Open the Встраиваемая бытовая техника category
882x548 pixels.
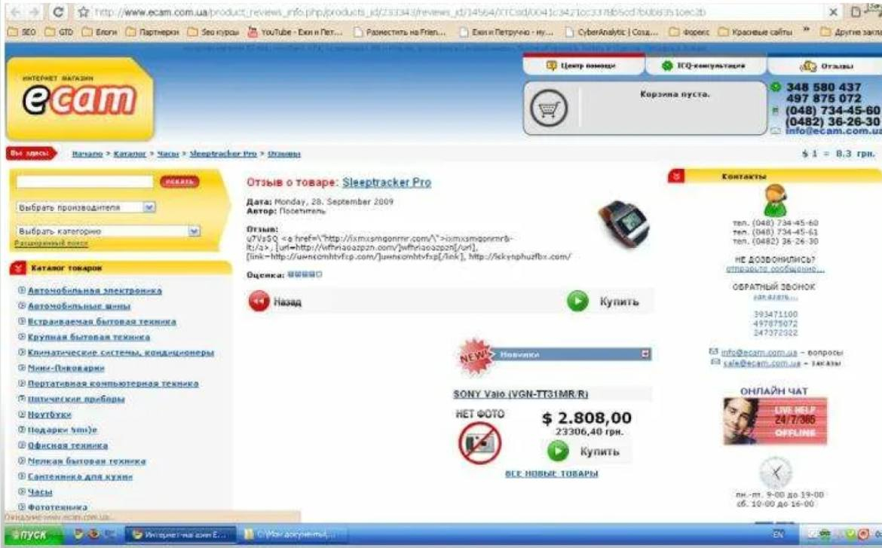102,321
